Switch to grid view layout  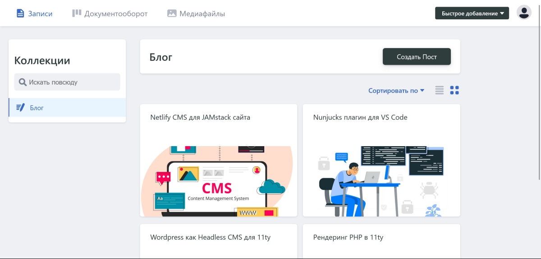(x=454, y=90)
